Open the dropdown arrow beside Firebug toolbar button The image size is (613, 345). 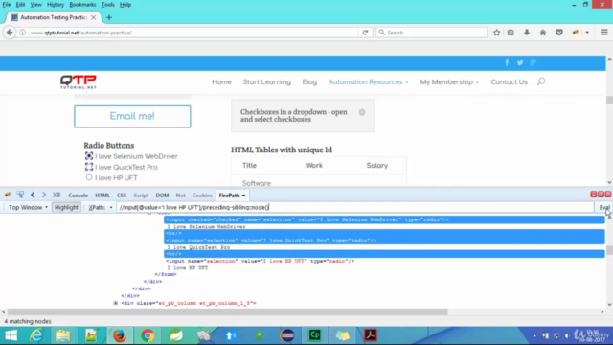[587, 33]
